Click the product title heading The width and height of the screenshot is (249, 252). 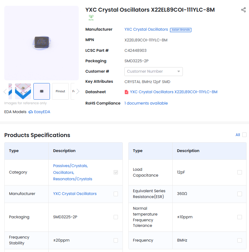click(x=150, y=10)
